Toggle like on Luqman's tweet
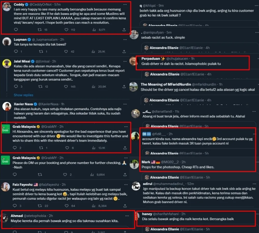Viewport: 259px width, 233px height. (x=66, y=52)
